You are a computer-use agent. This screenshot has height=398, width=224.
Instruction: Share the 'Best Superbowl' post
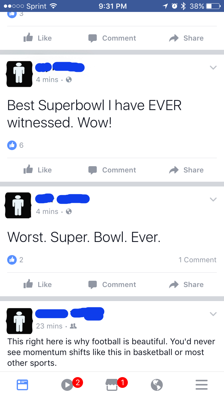coord(186,170)
